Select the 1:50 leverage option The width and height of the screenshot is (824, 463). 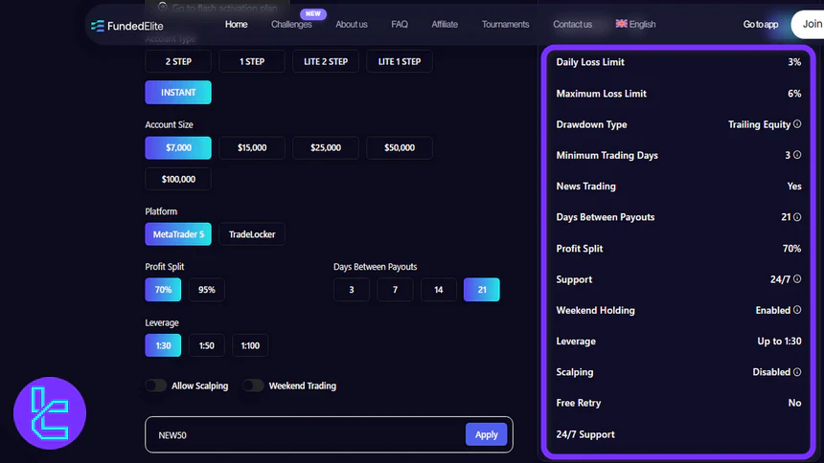[x=207, y=345]
